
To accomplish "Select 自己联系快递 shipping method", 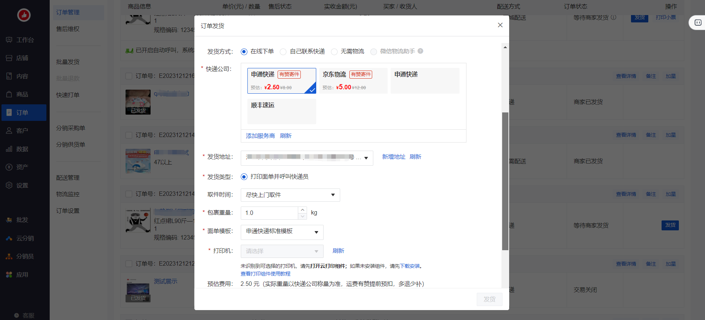I will pos(283,51).
